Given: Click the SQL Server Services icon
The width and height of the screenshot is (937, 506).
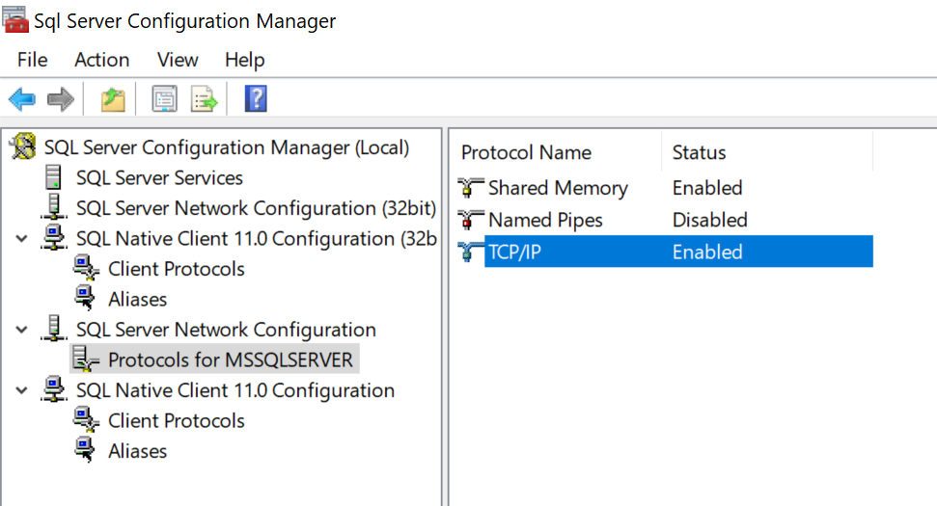Looking at the screenshot, I should click(x=54, y=178).
